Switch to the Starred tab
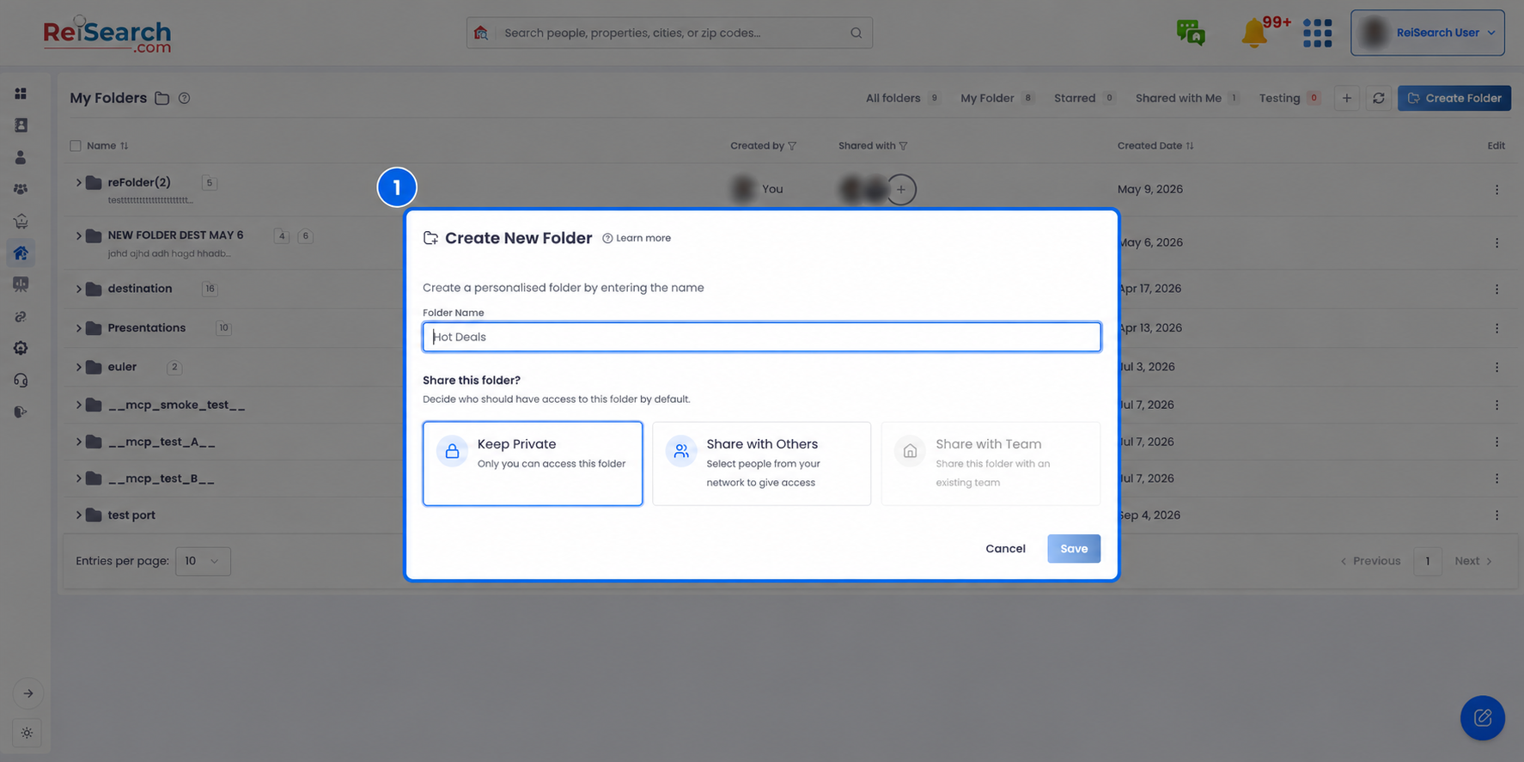This screenshot has height=762, width=1524. tap(1084, 98)
